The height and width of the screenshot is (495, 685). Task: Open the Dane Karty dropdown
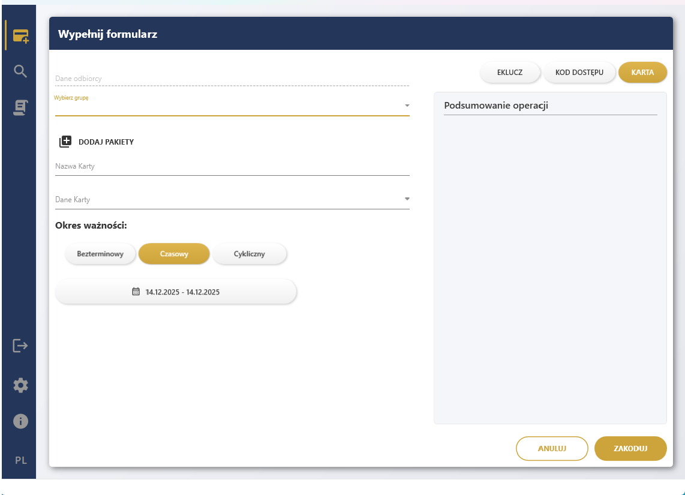[x=407, y=198]
